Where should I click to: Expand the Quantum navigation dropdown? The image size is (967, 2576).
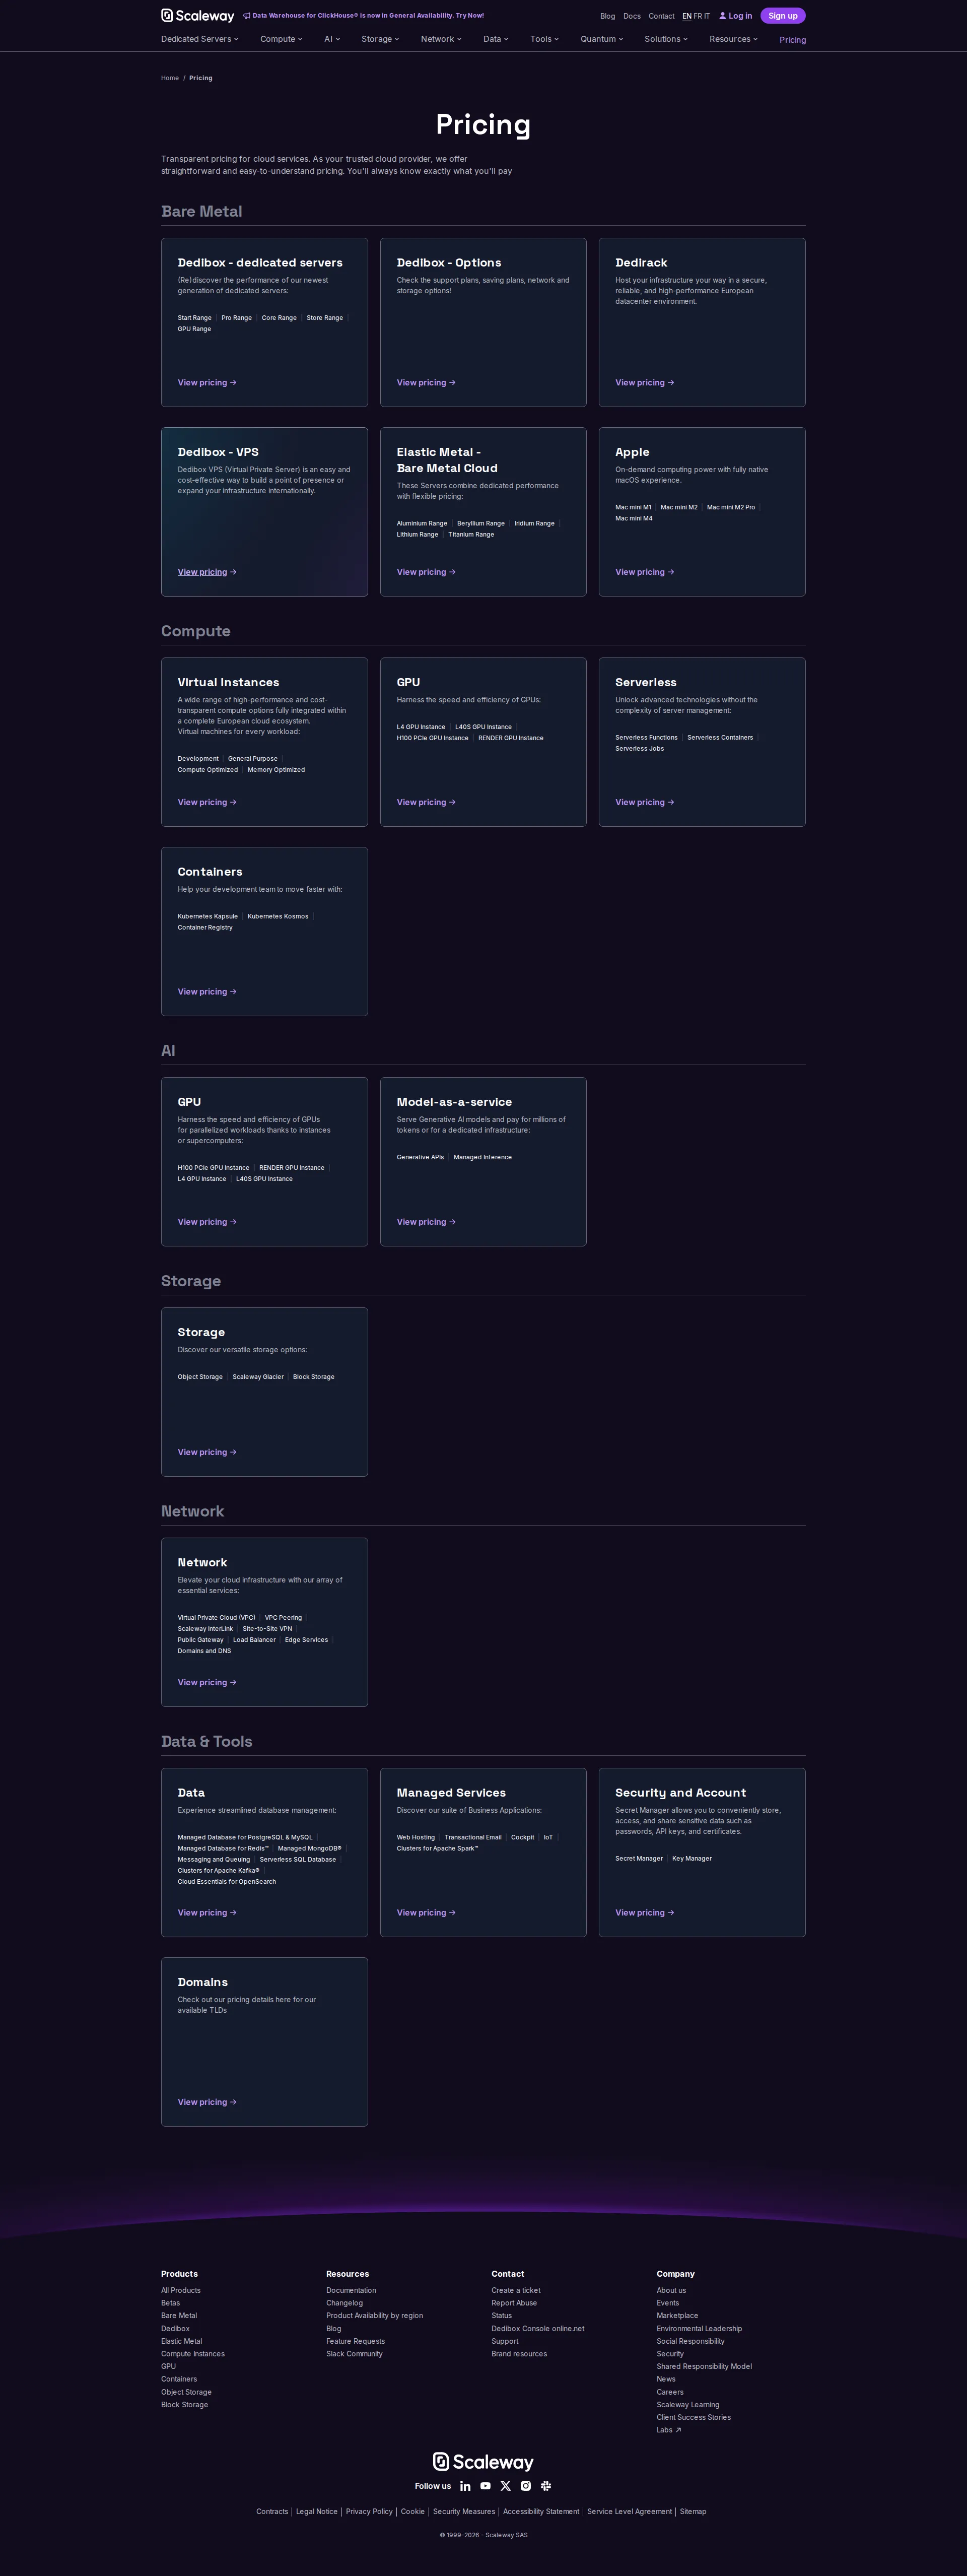pos(600,39)
